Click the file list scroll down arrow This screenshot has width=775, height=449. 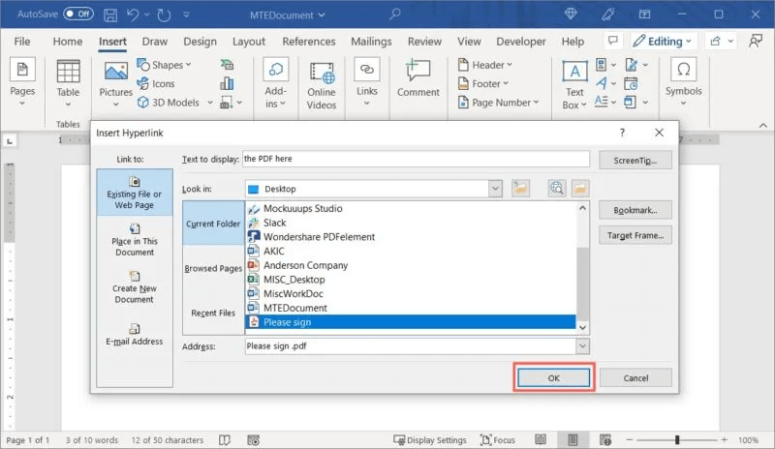point(583,327)
